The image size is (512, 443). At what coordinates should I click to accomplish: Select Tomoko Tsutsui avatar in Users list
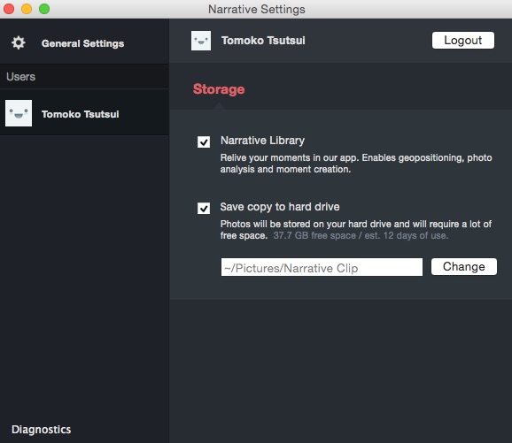coord(19,113)
